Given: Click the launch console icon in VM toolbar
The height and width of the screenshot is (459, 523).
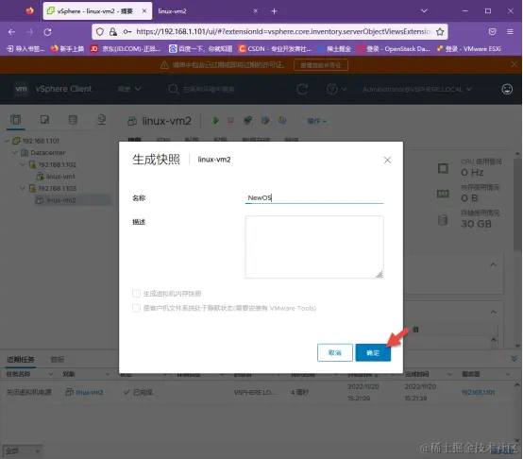Looking at the screenshot, I should coord(248,121).
